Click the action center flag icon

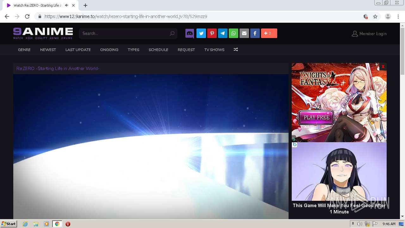375,224
